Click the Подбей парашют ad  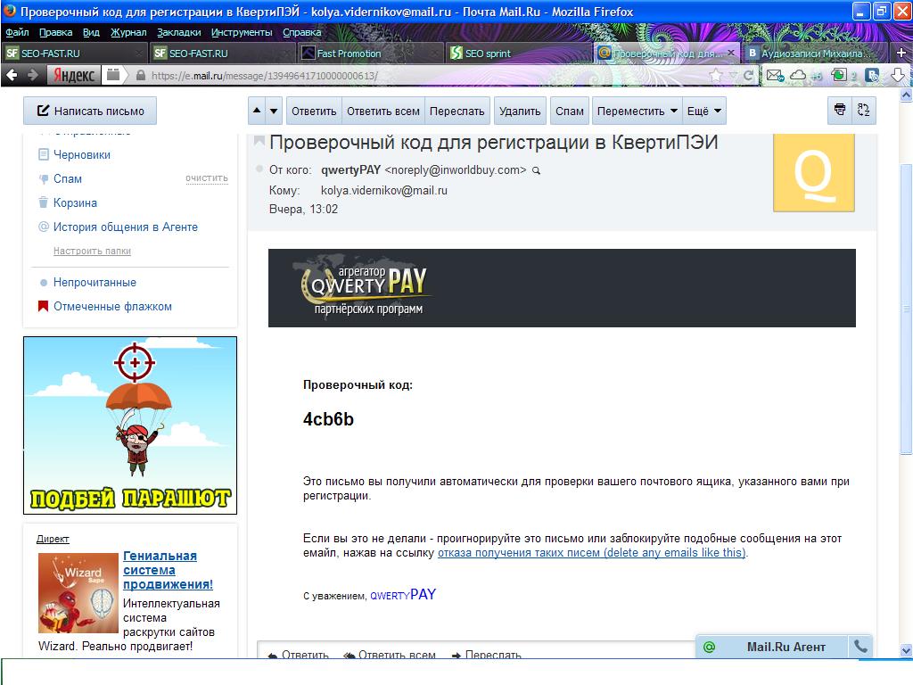point(130,425)
